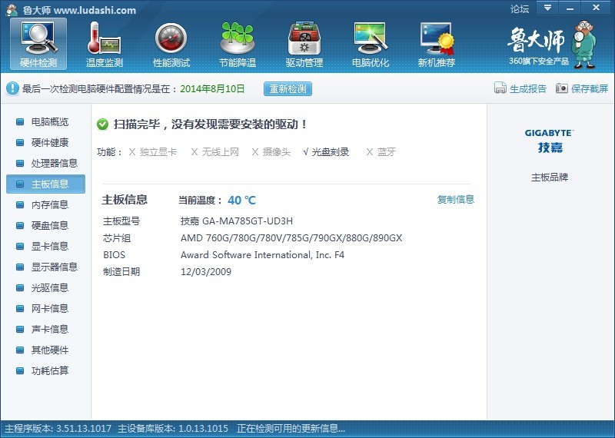The height and width of the screenshot is (438, 615).
Task: Open 节能降温 energy saving section
Action: click(x=238, y=45)
